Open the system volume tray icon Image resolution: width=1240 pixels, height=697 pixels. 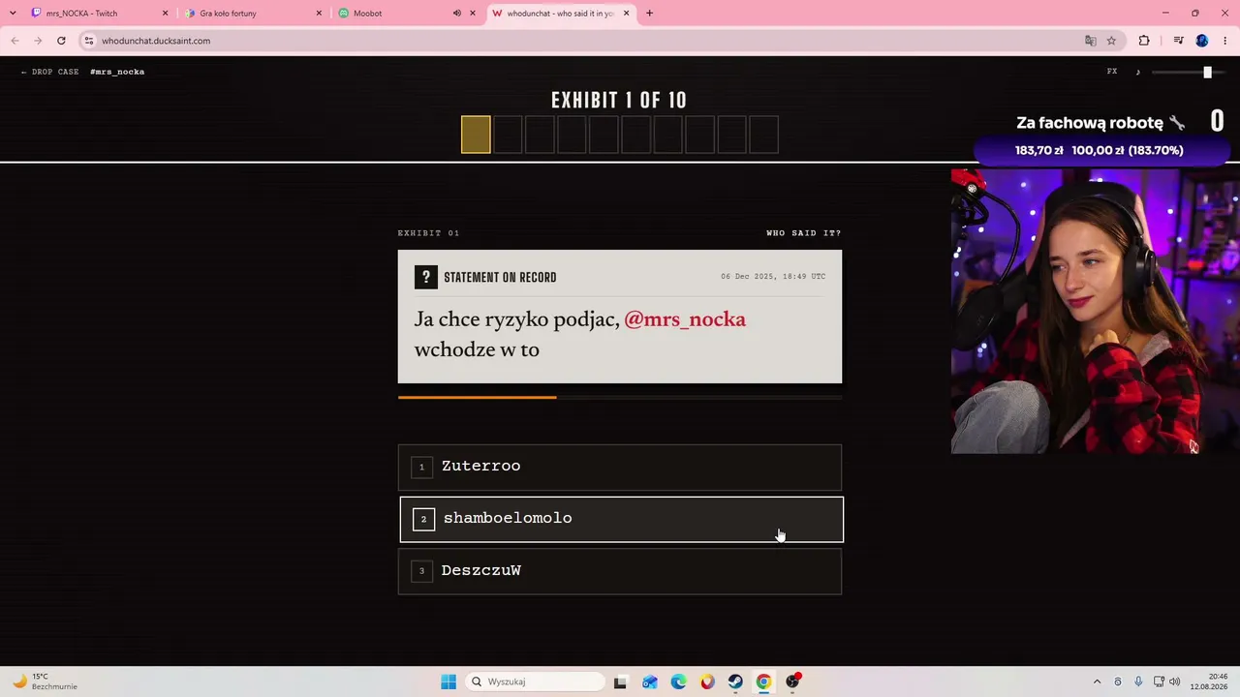point(1175,682)
